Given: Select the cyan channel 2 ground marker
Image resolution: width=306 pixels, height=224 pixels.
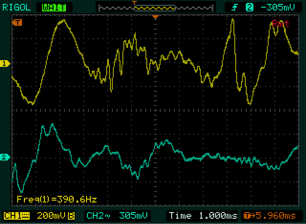Looking at the screenshot, I should coord(5,157).
